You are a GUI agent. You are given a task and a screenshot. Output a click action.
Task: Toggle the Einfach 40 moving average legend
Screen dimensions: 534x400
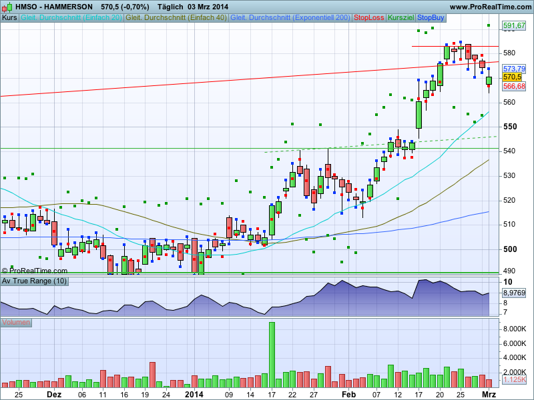(177, 17)
